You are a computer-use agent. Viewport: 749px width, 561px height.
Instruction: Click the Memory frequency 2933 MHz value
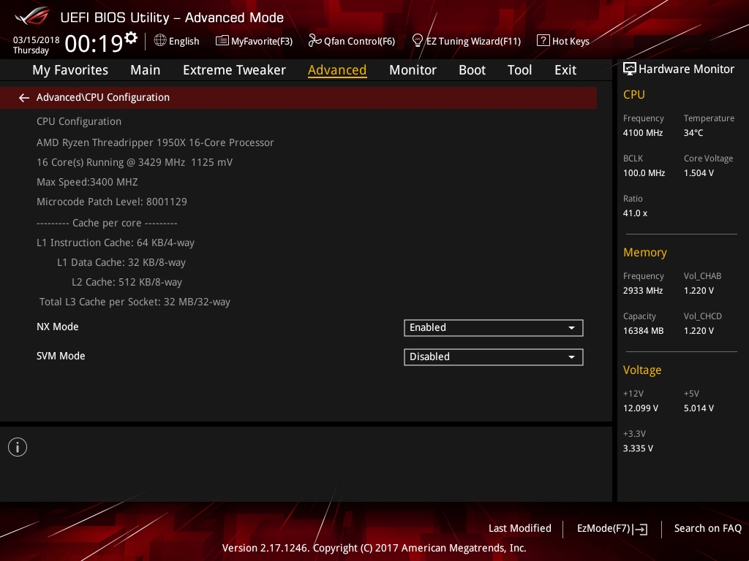coord(642,291)
